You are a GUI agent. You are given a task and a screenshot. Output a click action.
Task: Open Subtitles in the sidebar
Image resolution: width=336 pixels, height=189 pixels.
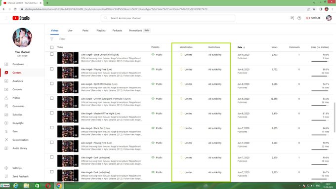[17, 114]
